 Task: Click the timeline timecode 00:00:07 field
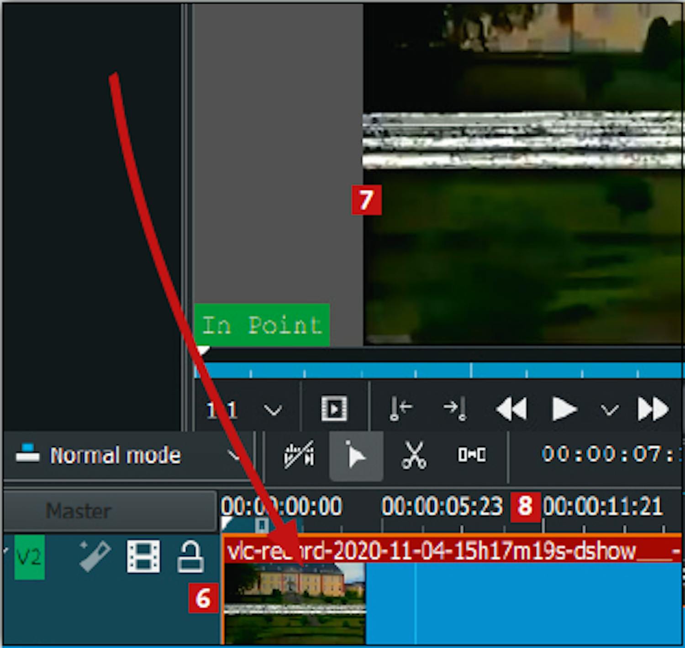[611, 454]
